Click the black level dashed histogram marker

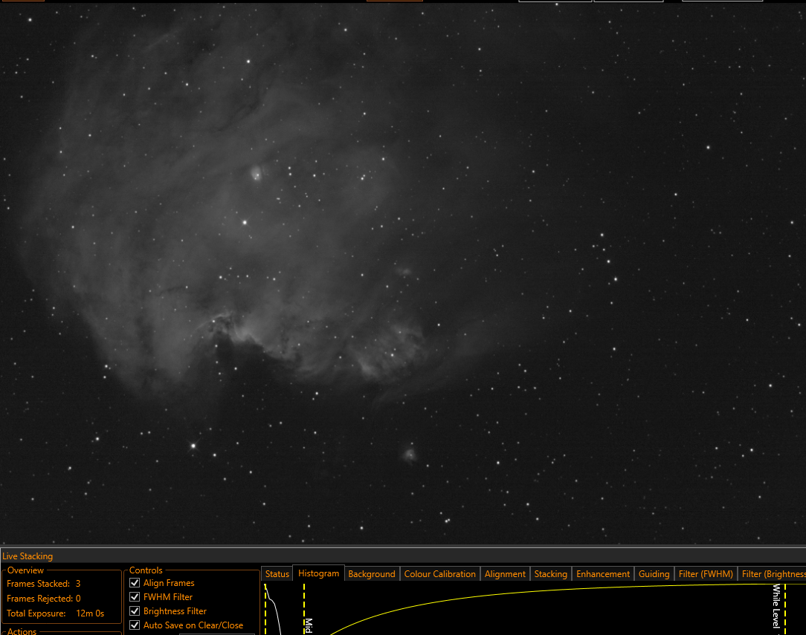pos(265,609)
